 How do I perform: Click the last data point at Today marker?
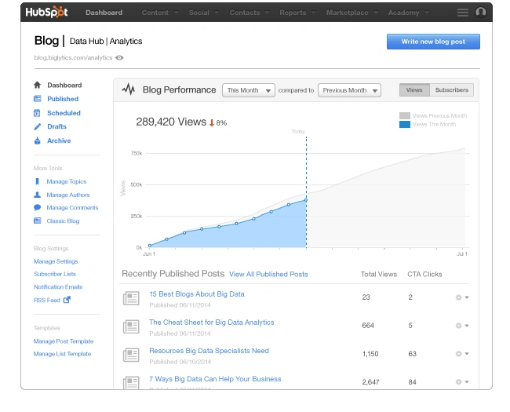(x=306, y=199)
